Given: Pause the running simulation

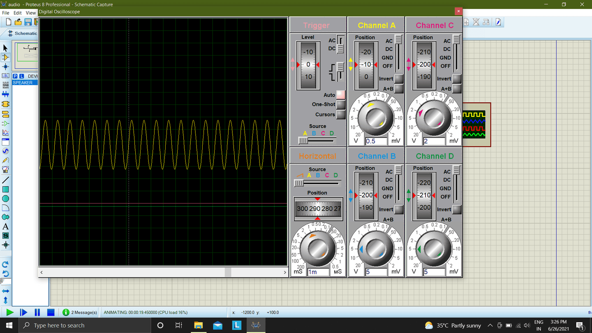Looking at the screenshot, I should [x=37, y=312].
